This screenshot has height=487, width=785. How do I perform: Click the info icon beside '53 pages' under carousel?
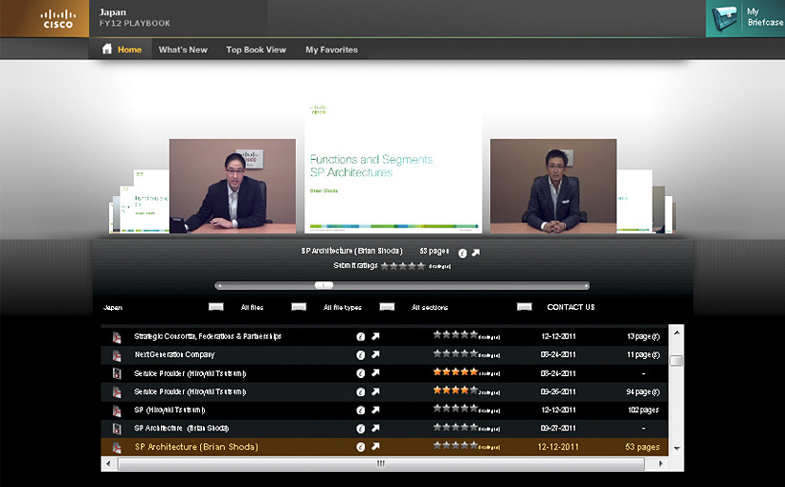[462, 253]
